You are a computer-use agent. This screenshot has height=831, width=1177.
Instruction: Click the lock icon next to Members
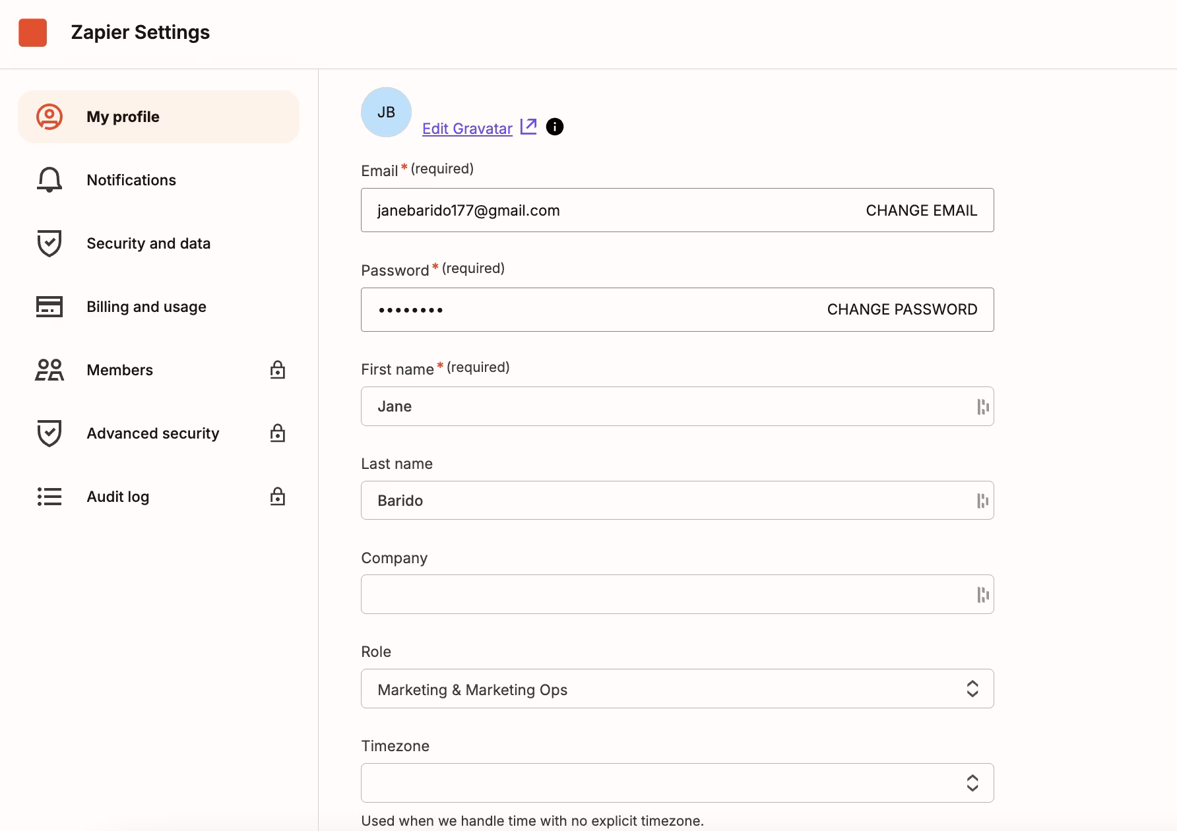coord(278,370)
